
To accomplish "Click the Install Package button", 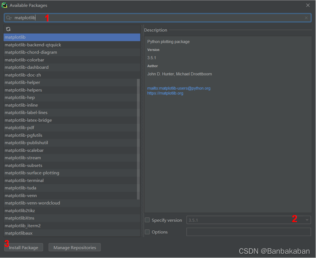I will [23, 247].
